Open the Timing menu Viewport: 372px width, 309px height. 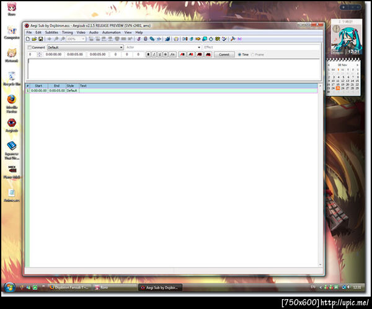pos(68,32)
